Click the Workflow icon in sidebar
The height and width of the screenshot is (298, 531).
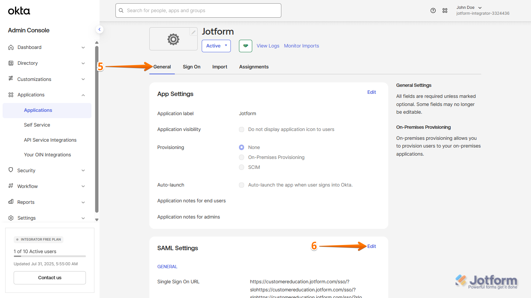click(11, 186)
